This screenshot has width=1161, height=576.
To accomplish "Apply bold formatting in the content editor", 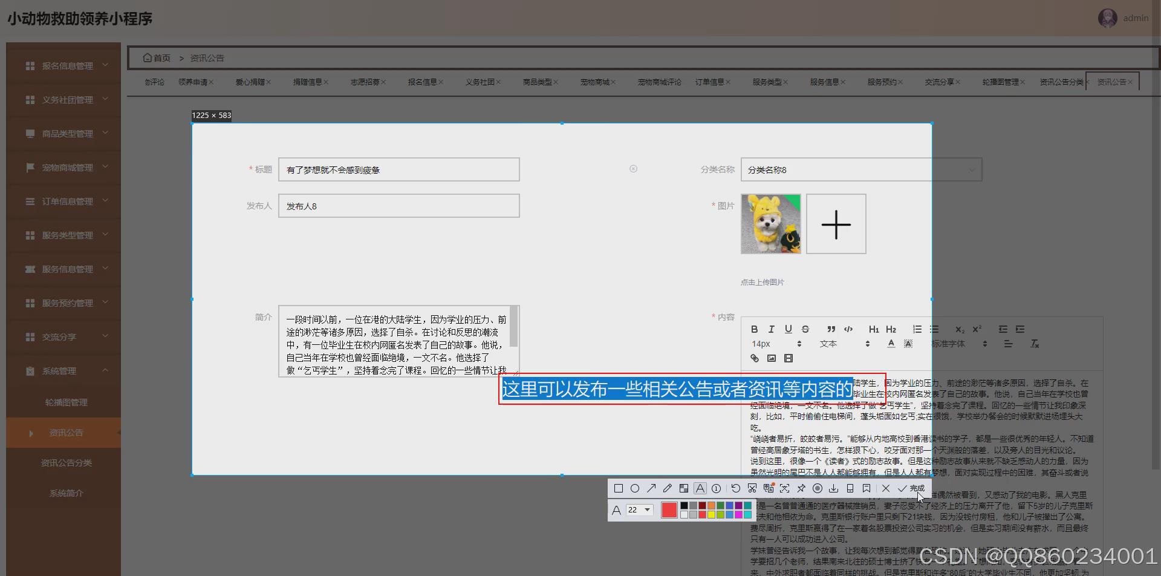I will click(755, 329).
